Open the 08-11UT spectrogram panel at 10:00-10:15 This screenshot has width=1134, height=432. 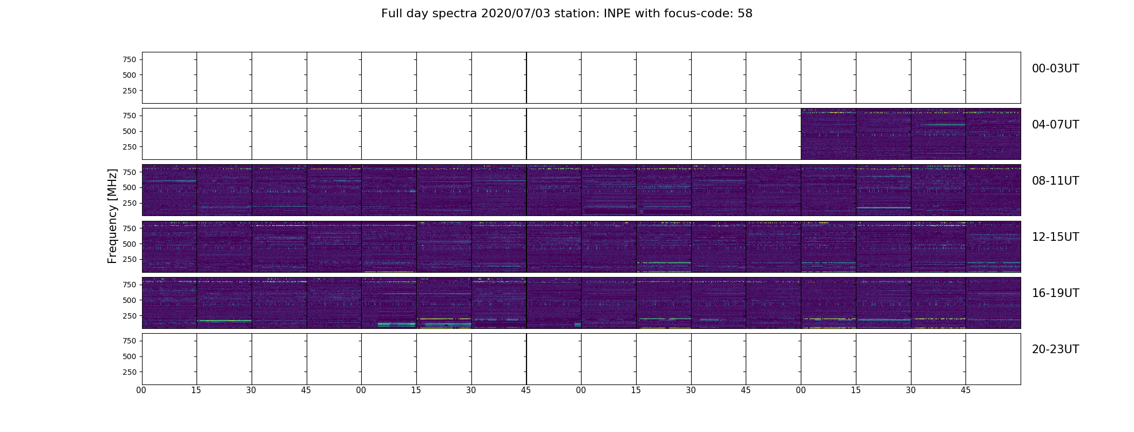(x=609, y=190)
